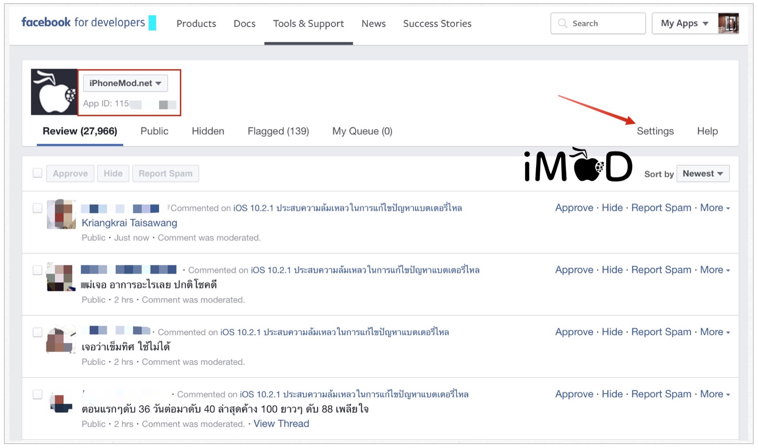Open the iPhoneMod.net app dropdown
Image resolution: width=758 pixels, height=448 pixels.
pyautogui.click(x=125, y=83)
